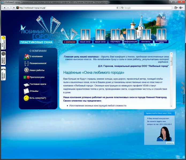Open the 'о компании' menu tab
The width and height of the screenshot is (186, 160).
[70, 42]
